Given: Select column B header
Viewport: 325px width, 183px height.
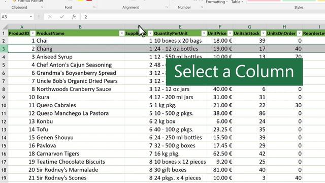Looking at the screenshot, I should [80, 27].
